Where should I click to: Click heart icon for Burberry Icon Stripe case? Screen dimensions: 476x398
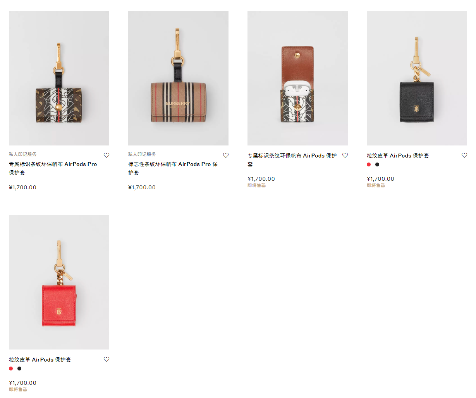click(x=226, y=155)
